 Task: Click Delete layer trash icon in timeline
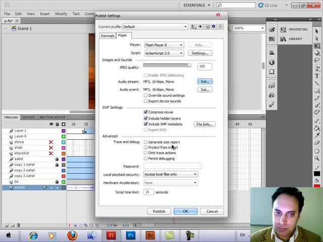click(x=18, y=225)
